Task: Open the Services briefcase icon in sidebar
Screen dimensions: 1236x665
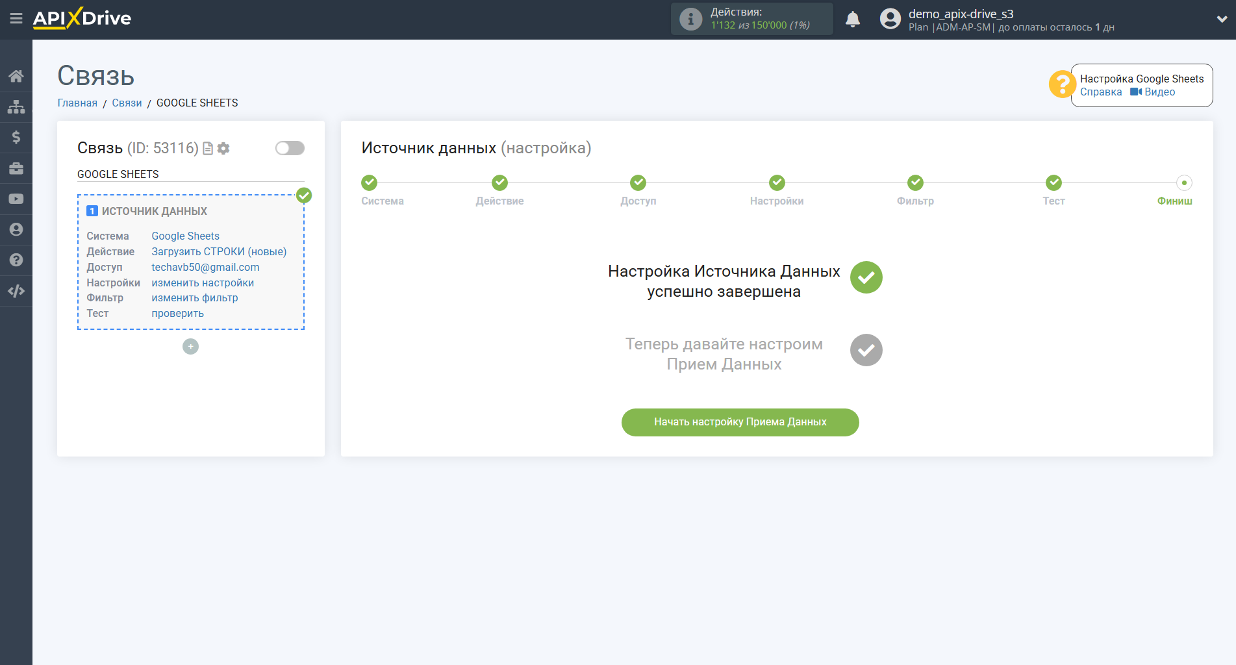Action: click(16, 168)
